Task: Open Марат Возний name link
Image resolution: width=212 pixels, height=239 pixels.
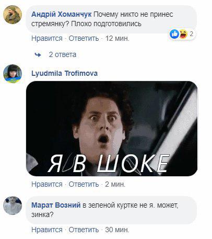Action: pyautogui.click(x=56, y=205)
